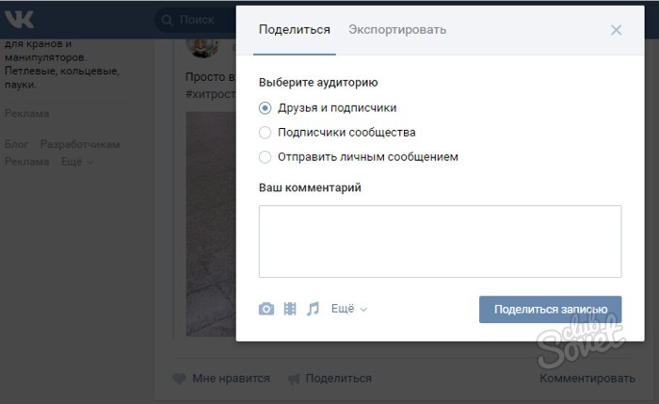
Task: Open the Разработчикам link in sidebar
Action: pos(80,145)
